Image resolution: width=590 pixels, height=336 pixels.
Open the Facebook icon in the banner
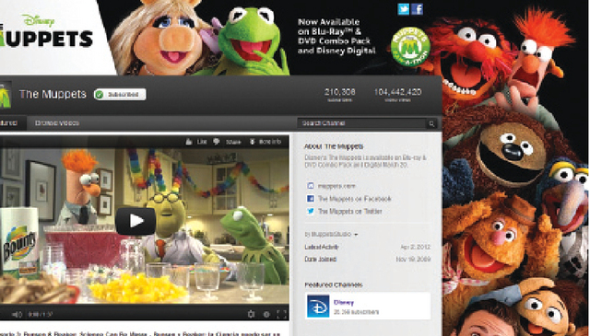[417, 9]
